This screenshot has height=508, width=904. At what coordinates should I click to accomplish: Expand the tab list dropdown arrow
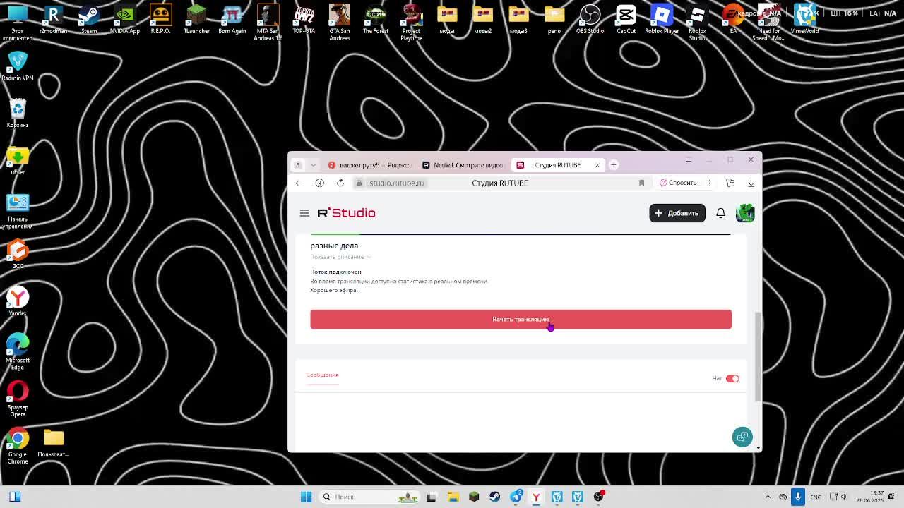[x=313, y=165]
